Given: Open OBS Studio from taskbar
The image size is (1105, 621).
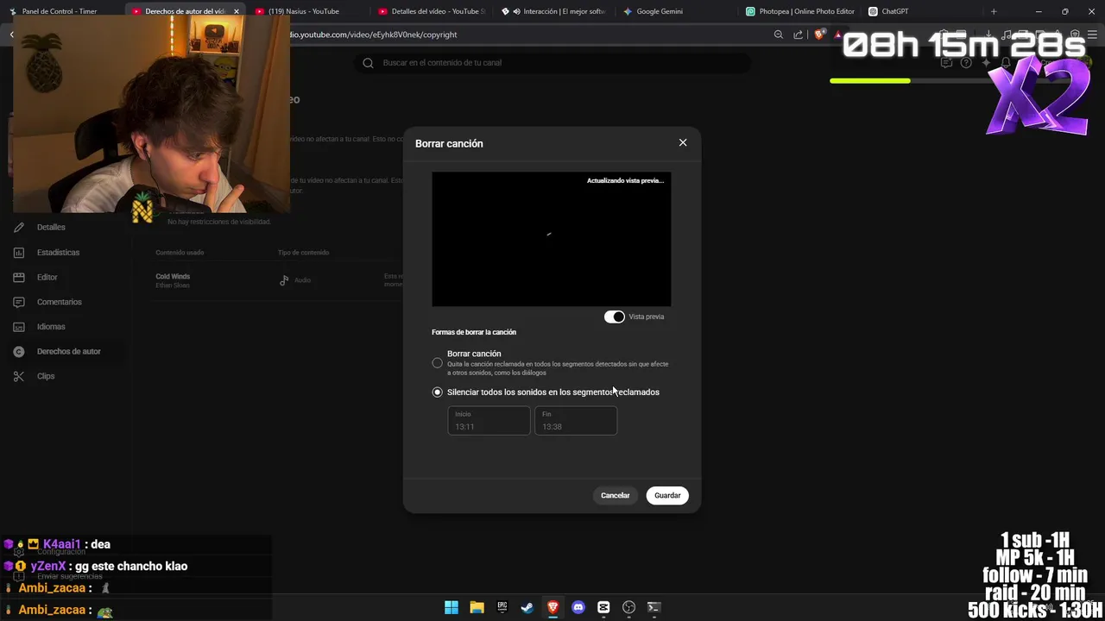Looking at the screenshot, I should point(628,607).
